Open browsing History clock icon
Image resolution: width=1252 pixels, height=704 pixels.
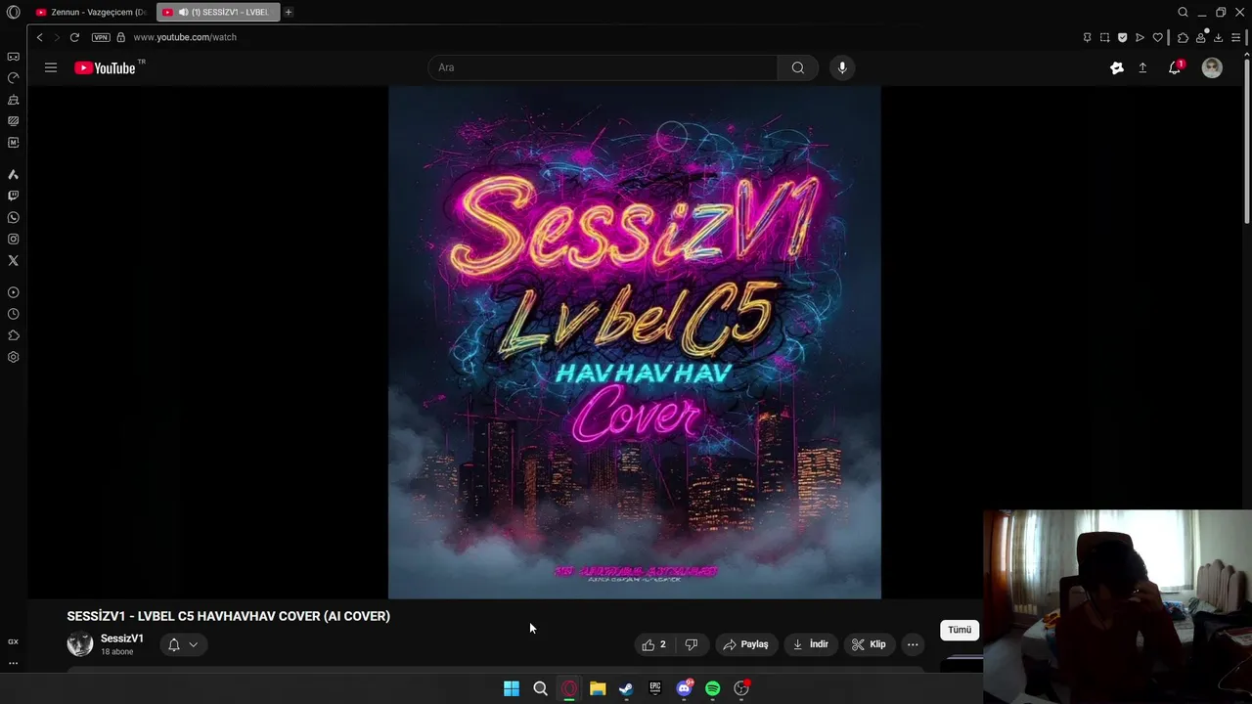[13, 314]
